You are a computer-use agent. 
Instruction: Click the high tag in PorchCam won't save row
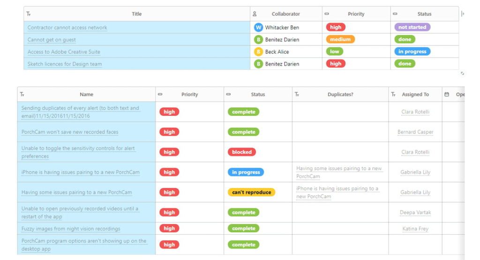click(169, 132)
